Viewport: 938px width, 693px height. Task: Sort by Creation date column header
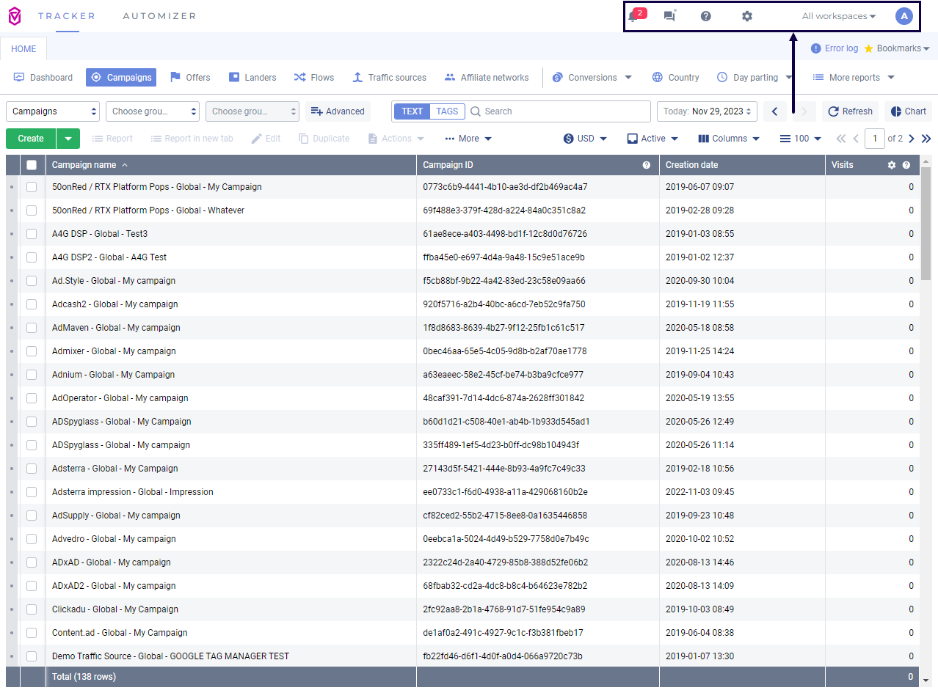pyautogui.click(x=691, y=165)
